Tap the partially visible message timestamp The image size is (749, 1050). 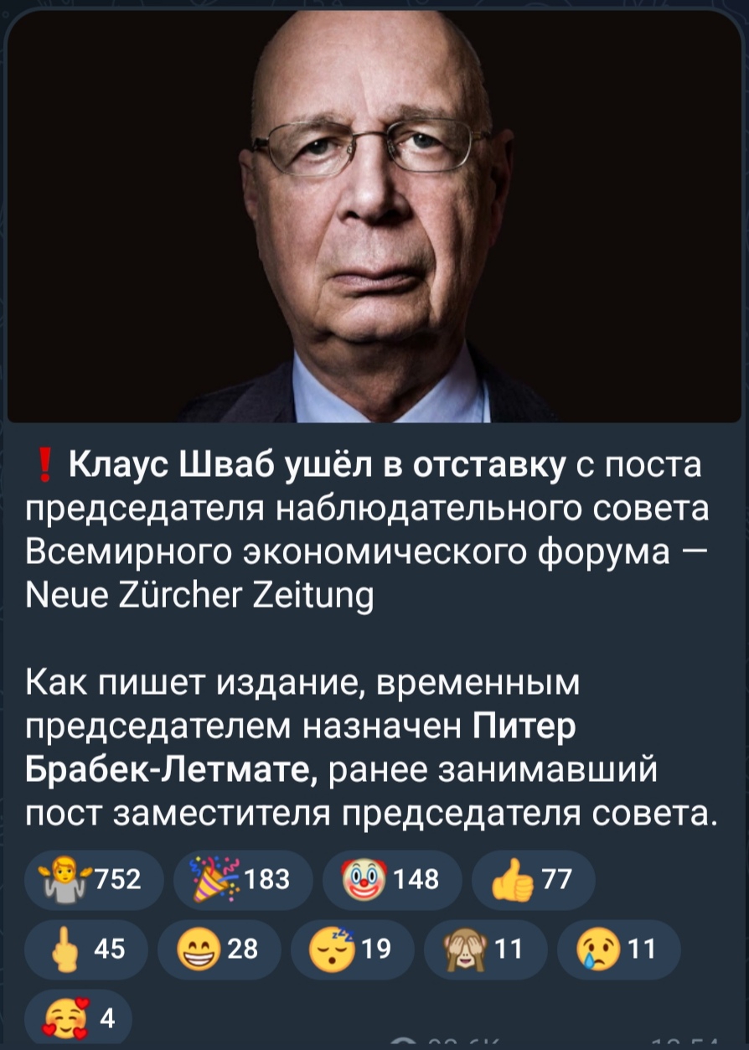click(683, 1045)
